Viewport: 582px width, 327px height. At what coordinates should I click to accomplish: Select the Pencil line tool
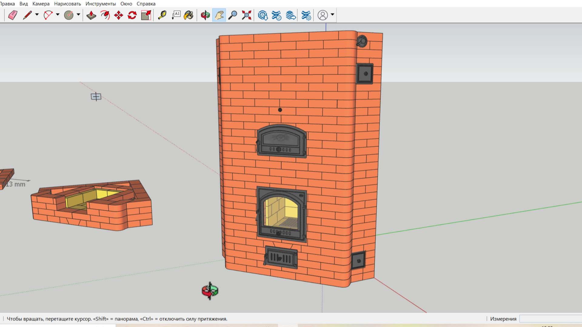coord(27,15)
